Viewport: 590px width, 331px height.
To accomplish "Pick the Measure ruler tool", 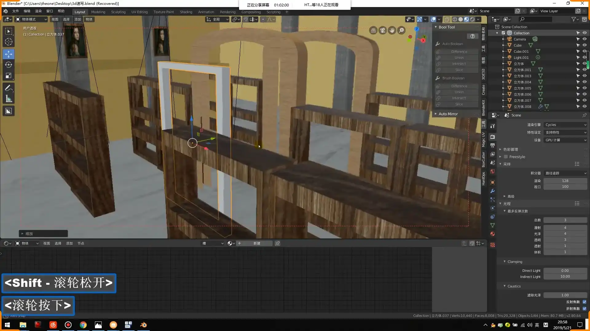I will 9,99.
